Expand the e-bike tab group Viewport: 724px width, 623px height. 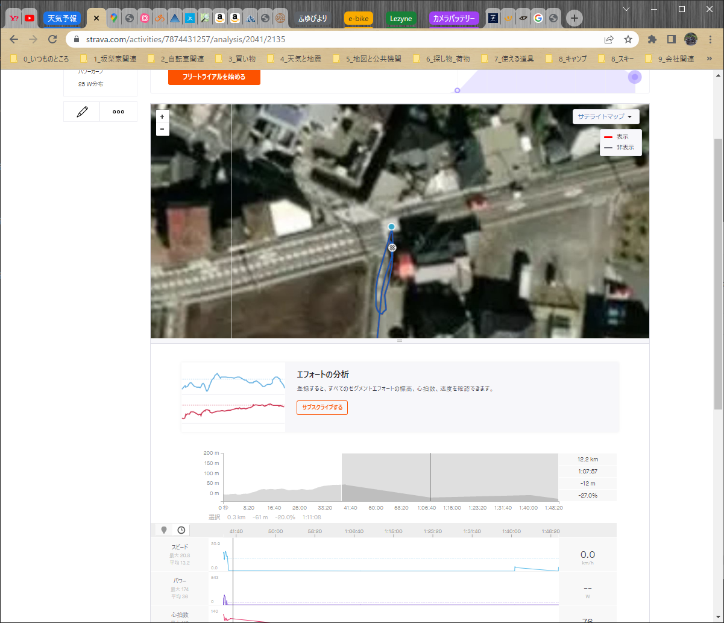359,18
